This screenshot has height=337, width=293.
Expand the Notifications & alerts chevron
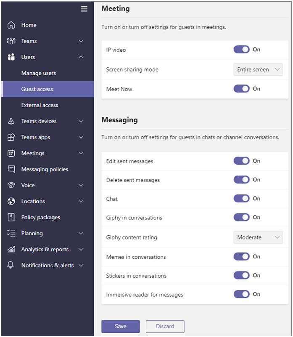pyautogui.click(x=81, y=265)
